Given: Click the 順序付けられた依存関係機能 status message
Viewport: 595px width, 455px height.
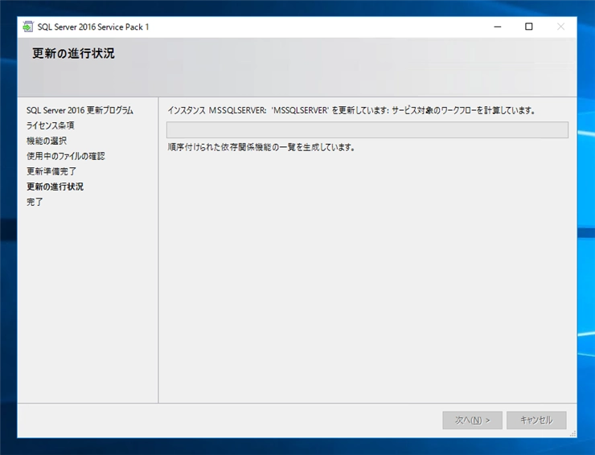Looking at the screenshot, I should click(261, 147).
